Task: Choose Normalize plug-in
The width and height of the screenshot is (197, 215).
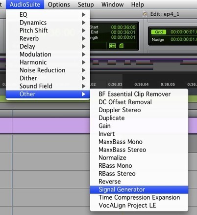Action: [x=139, y=158]
